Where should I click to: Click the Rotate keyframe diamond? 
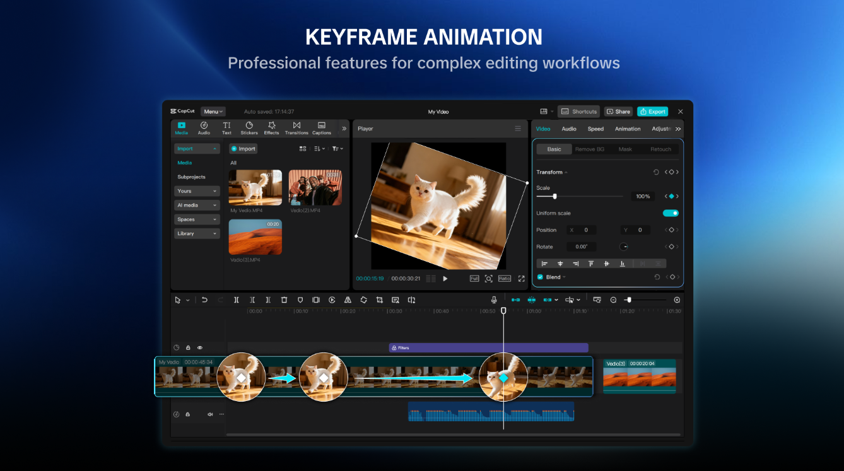[672, 247]
